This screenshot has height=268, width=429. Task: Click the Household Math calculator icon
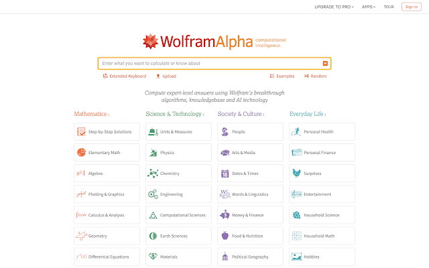[296, 236]
